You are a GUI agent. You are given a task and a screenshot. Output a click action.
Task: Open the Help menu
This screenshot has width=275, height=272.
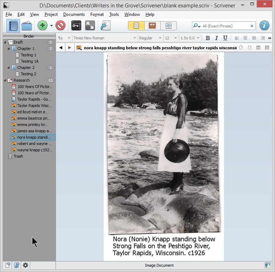pos(150,14)
